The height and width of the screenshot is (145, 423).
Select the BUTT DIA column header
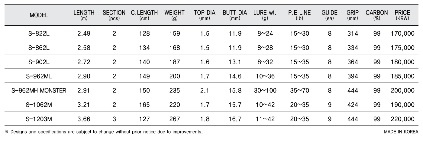point(235,15)
